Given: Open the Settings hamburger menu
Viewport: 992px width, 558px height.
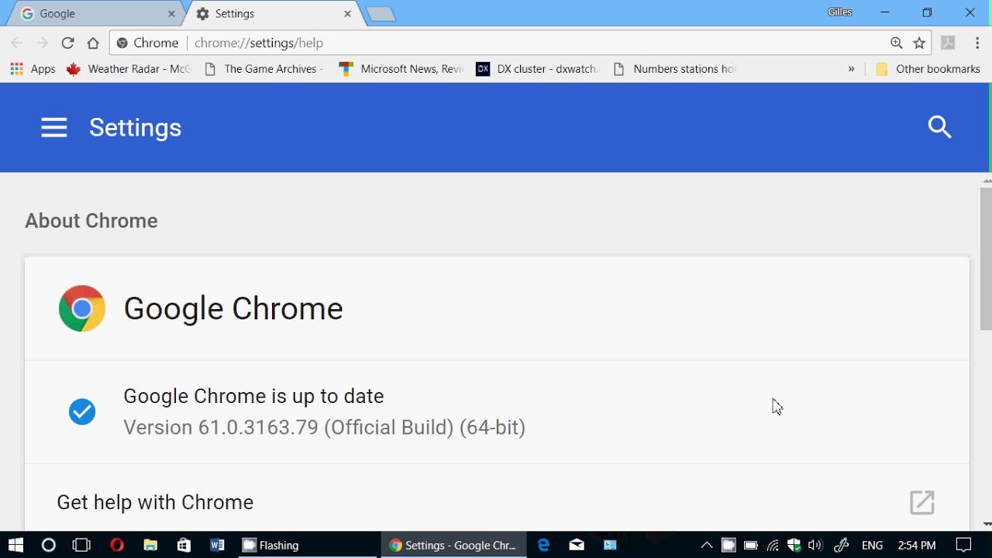Looking at the screenshot, I should point(54,128).
